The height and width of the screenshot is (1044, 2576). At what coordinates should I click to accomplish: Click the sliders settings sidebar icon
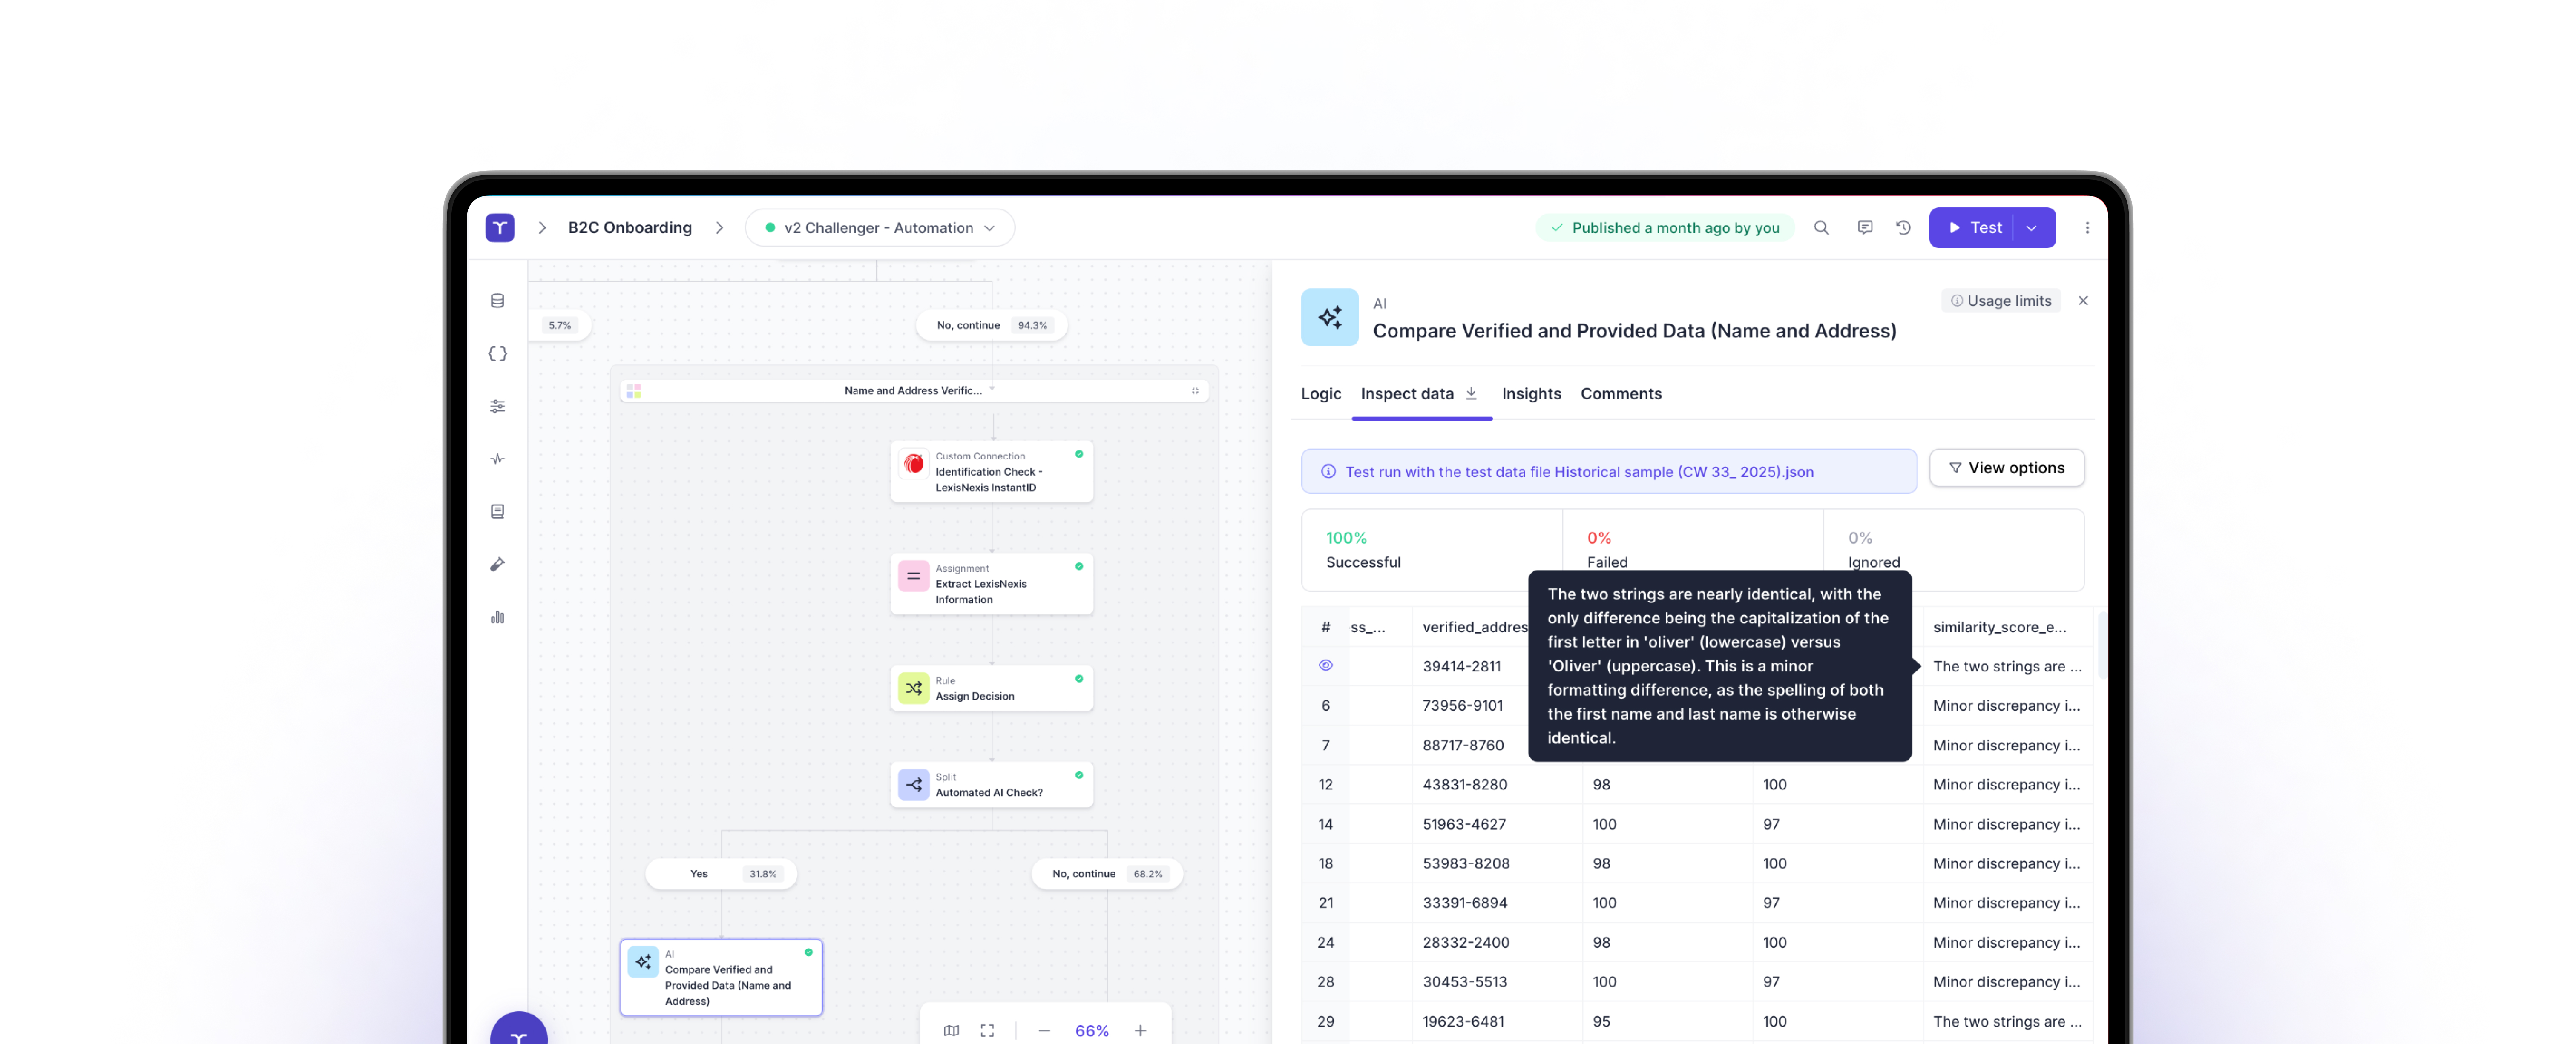click(497, 406)
